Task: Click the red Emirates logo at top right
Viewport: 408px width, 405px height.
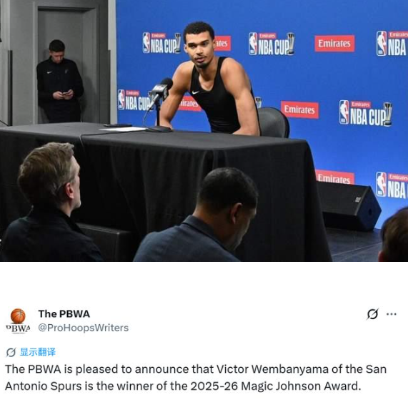Action: tap(334, 44)
